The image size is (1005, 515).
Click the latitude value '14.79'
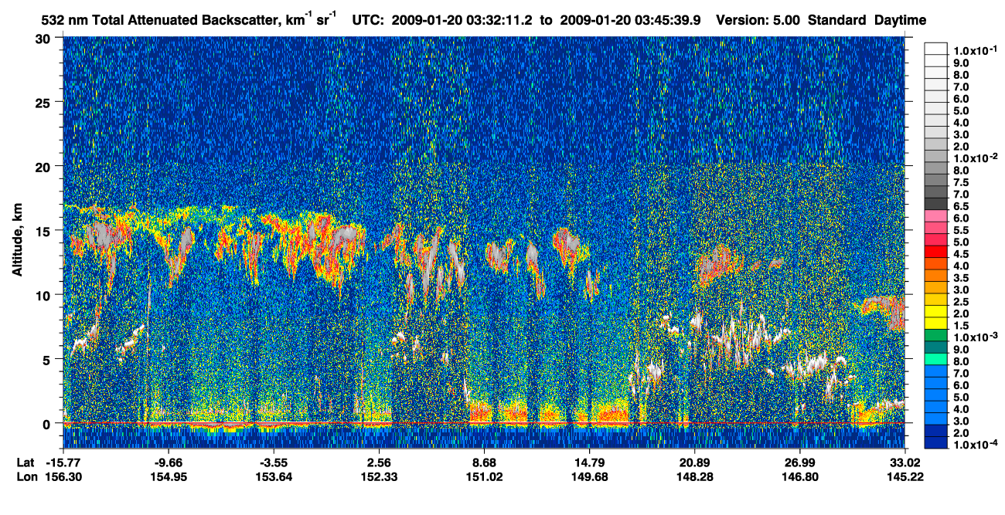[x=589, y=462]
